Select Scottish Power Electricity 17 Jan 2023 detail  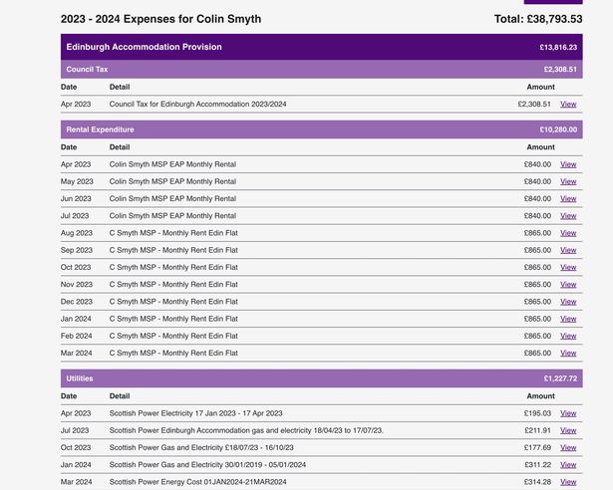point(196,413)
